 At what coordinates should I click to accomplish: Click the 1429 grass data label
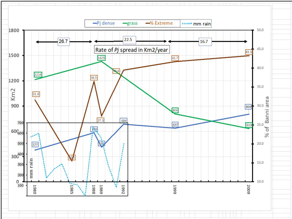click(x=101, y=58)
